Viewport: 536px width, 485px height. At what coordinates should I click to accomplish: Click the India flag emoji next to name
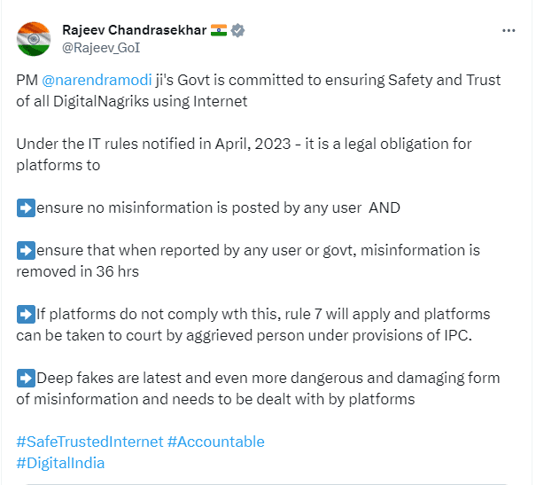(219, 30)
